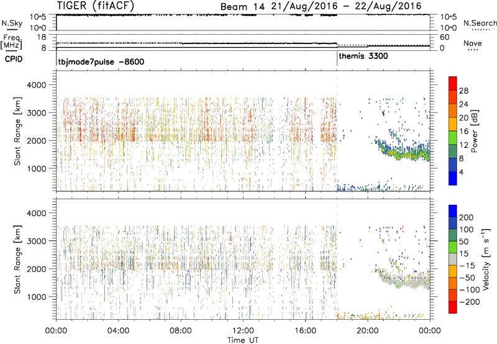Click the 200 label on velocity colorbar
497x344 pixels.
click(467, 217)
